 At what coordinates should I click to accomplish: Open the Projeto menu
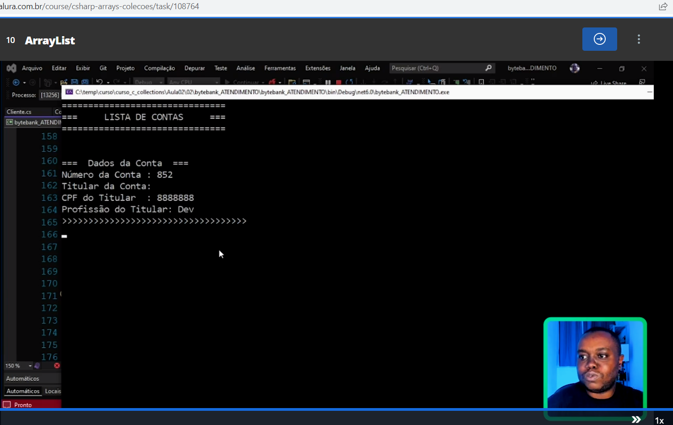tap(125, 68)
